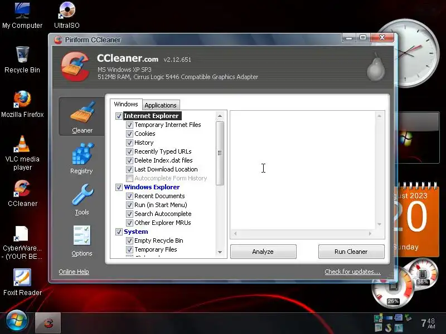The height and width of the screenshot is (334, 446).
Task: Click CCleaner taskbar button
Action: 48,323
